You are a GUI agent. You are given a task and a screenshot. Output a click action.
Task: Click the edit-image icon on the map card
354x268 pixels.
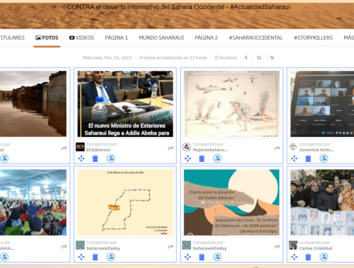[x=111, y=257]
